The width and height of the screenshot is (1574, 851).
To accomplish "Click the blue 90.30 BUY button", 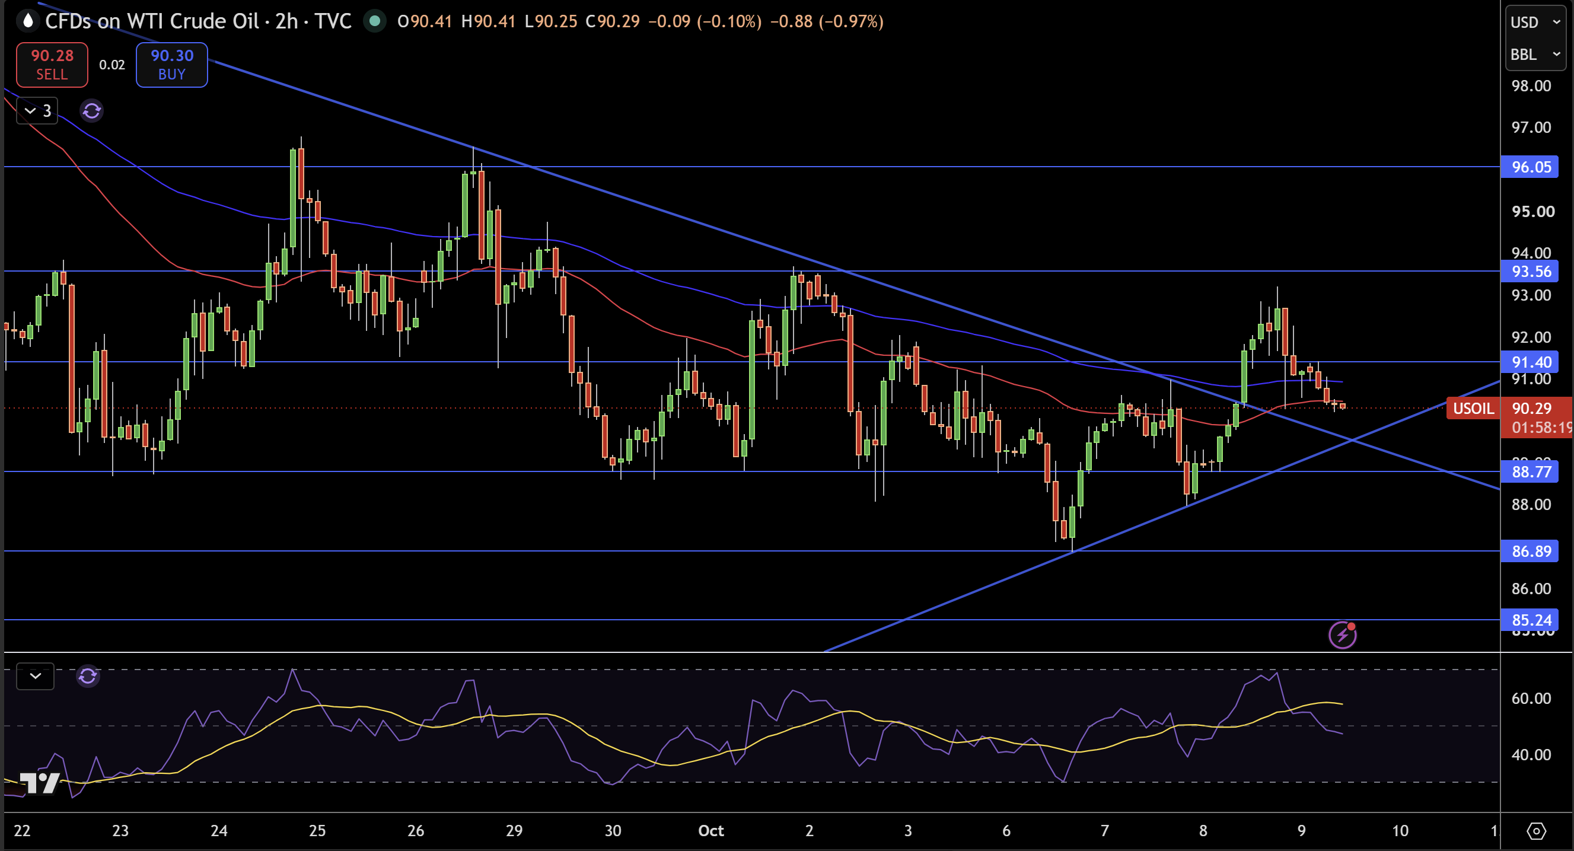I will [172, 65].
